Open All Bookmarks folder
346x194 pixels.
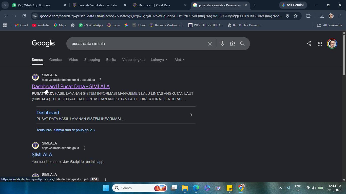pos(330,25)
